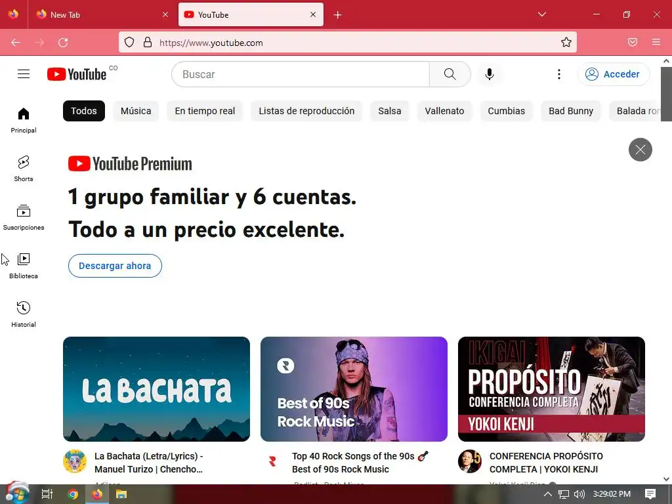This screenshot has width=672, height=504.
Task: Open Historial in the sidebar
Action: (x=24, y=314)
